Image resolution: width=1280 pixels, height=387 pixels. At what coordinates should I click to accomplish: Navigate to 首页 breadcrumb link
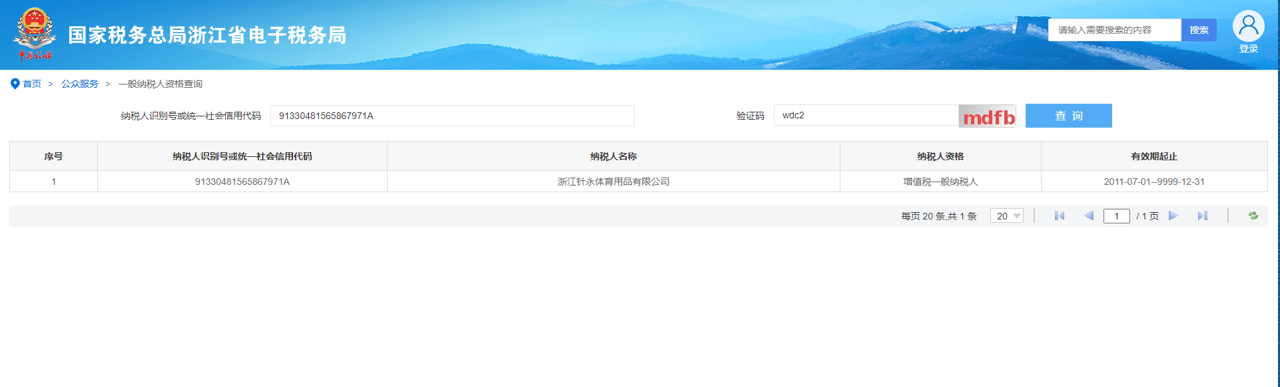pyautogui.click(x=32, y=84)
